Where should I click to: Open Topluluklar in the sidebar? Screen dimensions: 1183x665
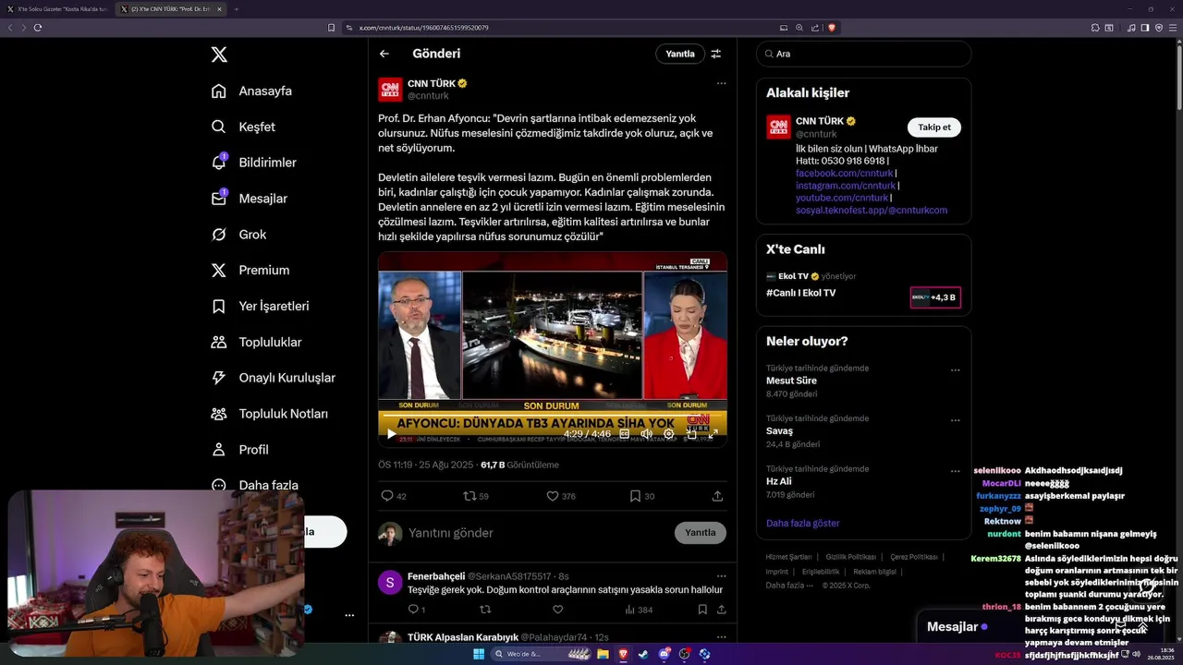[257, 342]
